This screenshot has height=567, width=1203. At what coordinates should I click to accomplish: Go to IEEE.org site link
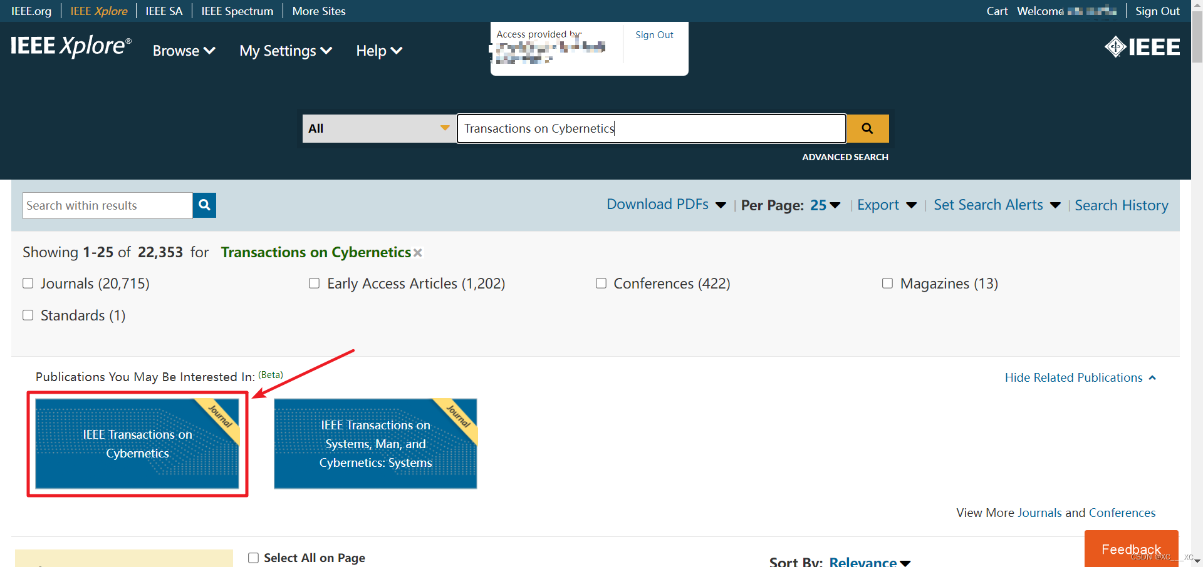coord(31,11)
